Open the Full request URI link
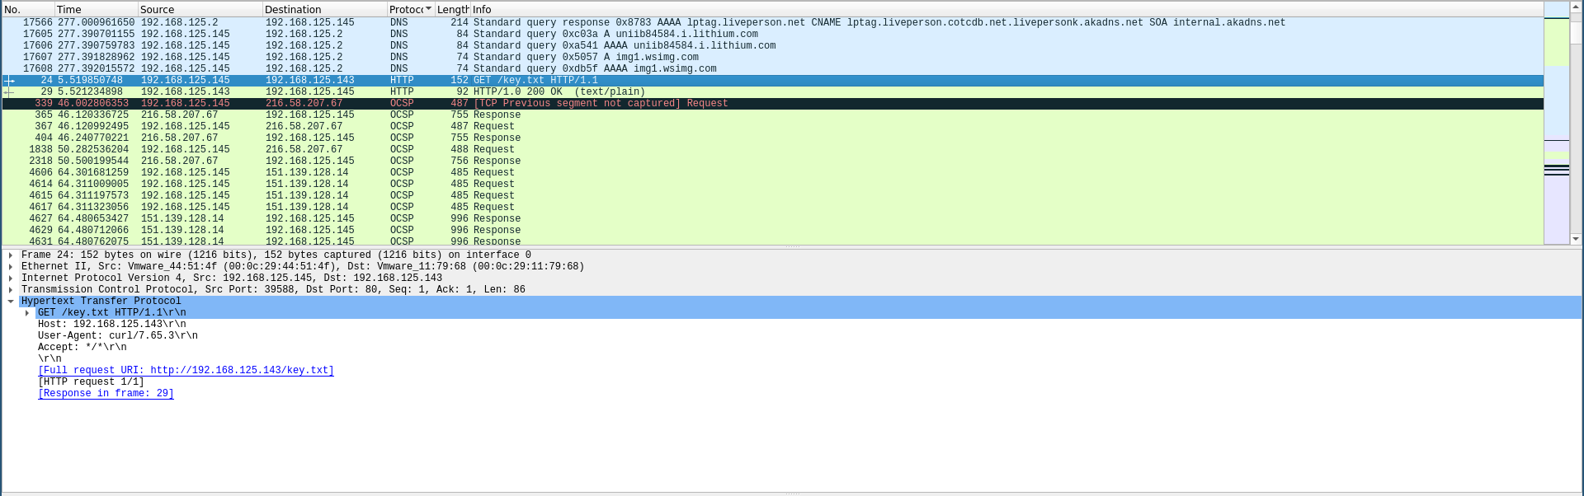The width and height of the screenshot is (1584, 496). [186, 371]
